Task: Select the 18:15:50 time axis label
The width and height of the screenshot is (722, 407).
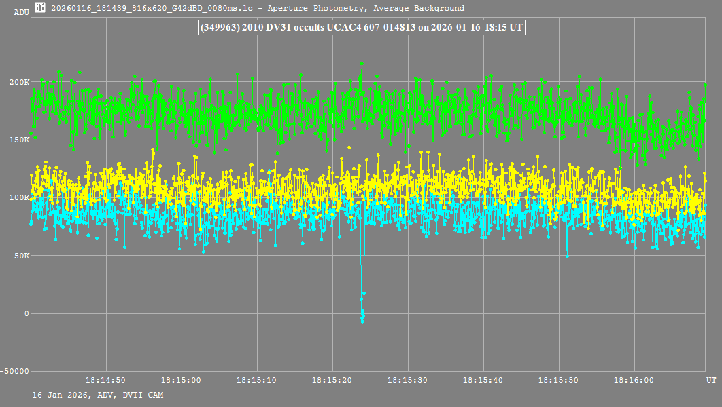Action: coord(559,381)
